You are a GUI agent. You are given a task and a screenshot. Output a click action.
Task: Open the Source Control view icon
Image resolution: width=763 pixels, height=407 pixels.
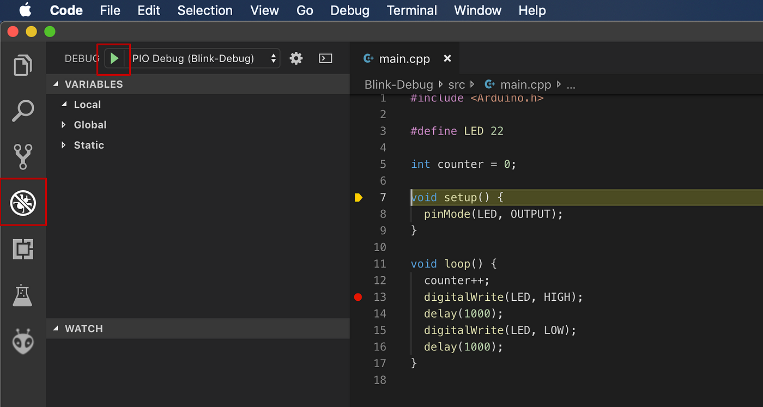click(23, 156)
